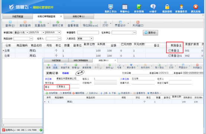The height and width of the screenshot is (134, 206).
Task: Switch to 采购订单(1) tab
Action: (78, 16)
